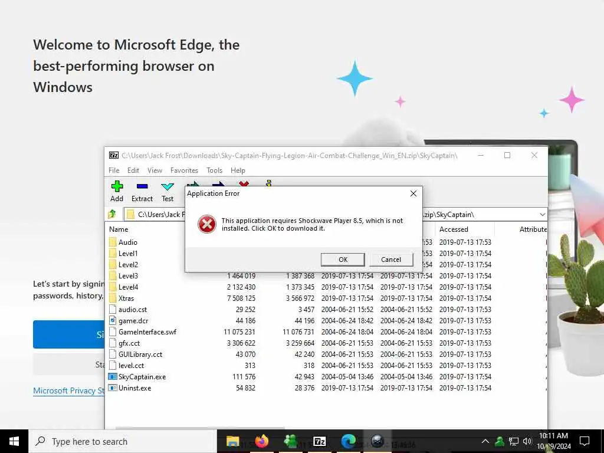Close the Application Error dialog with X

tap(413, 193)
